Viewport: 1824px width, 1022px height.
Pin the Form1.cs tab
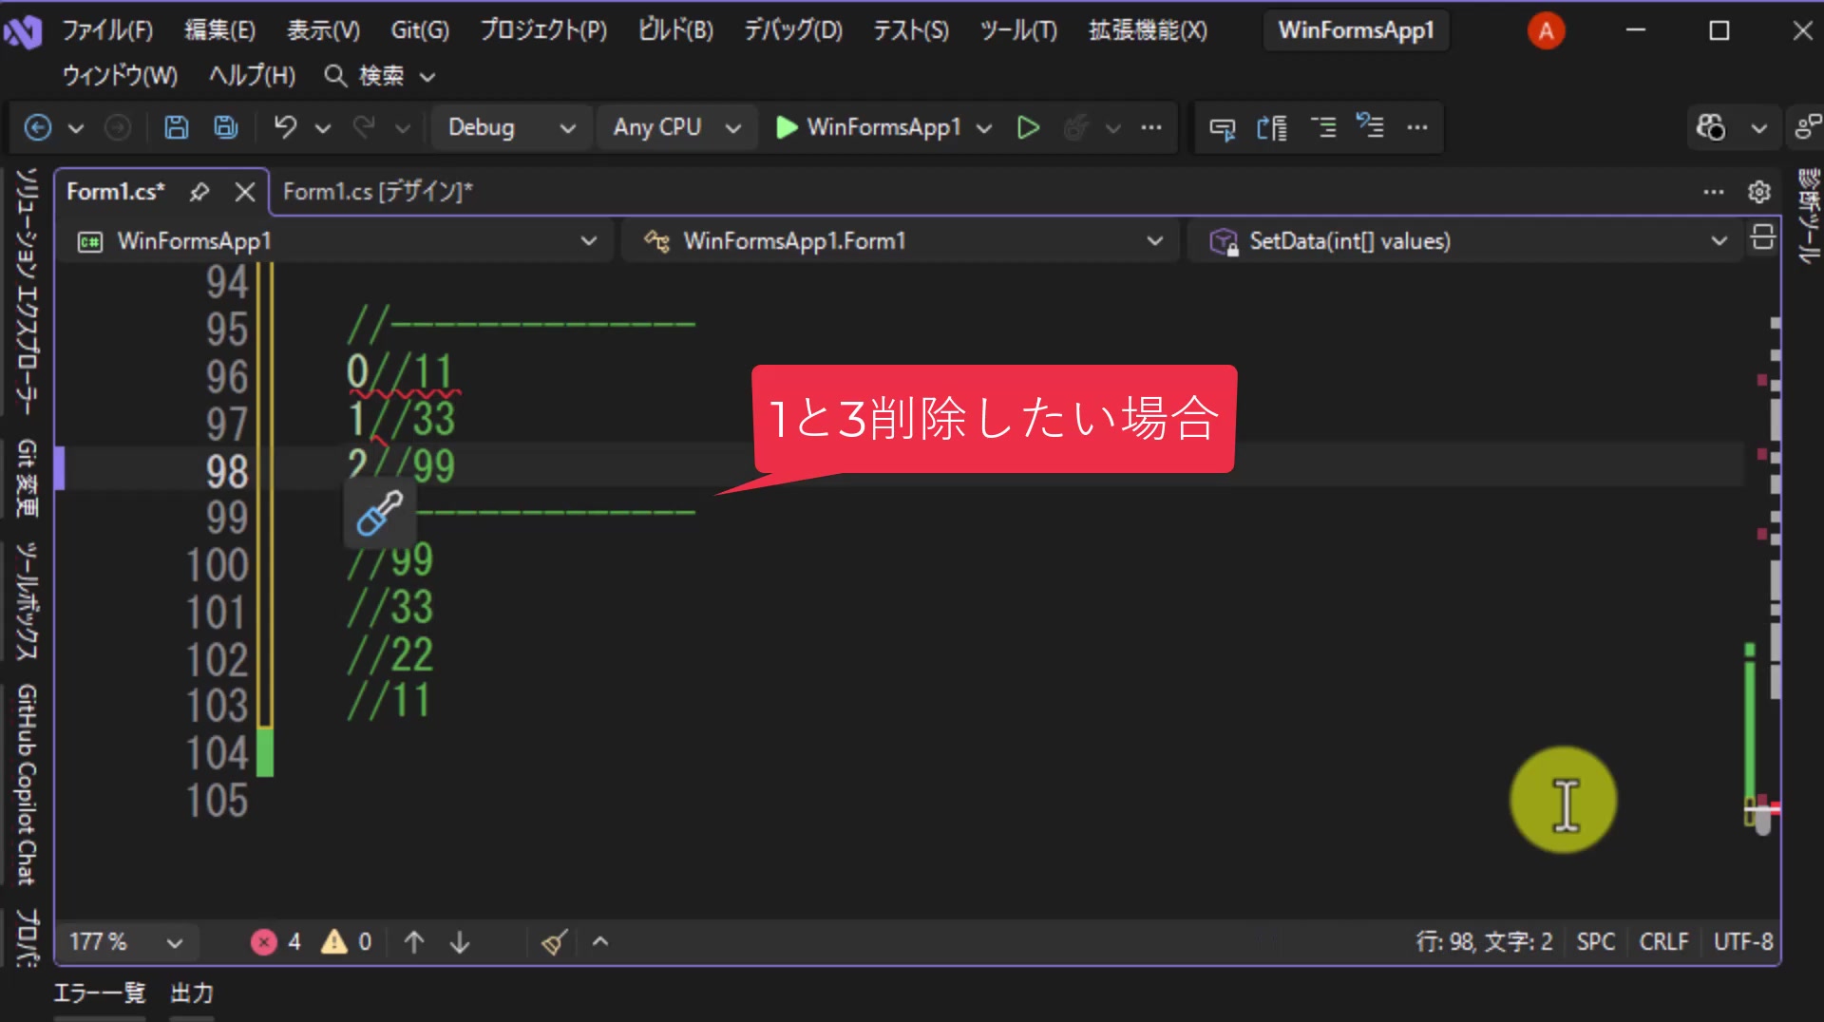pyautogui.click(x=199, y=192)
